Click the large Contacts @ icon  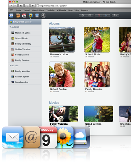click(x=32, y=137)
